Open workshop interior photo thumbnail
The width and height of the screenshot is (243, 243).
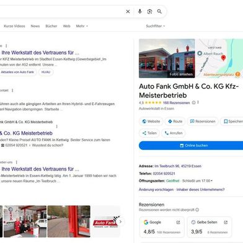pyautogui.click(x=25, y=221)
